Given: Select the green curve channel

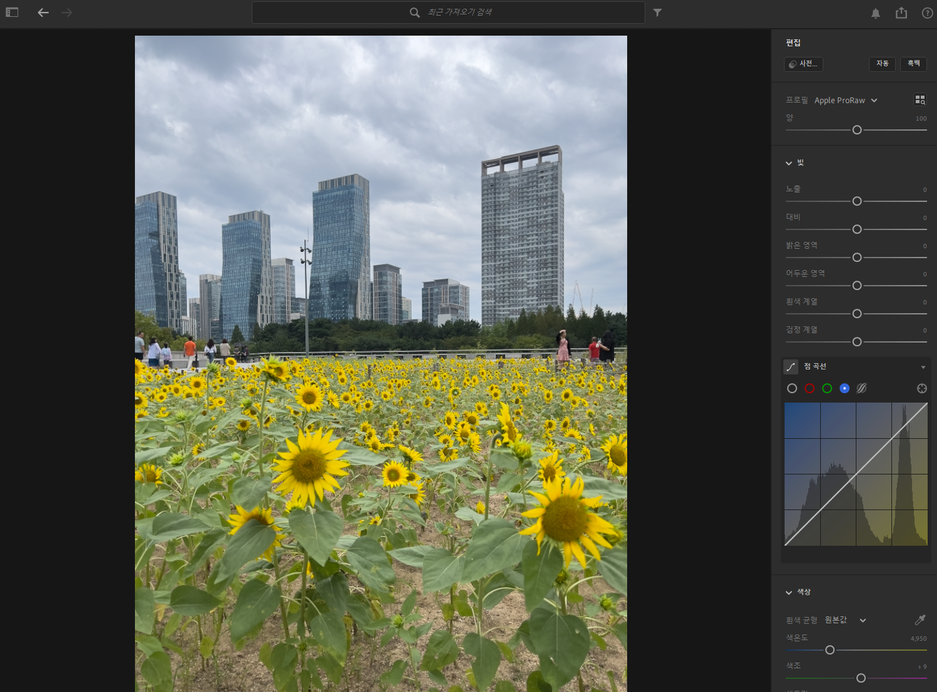Looking at the screenshot, I should click(827, 388).
